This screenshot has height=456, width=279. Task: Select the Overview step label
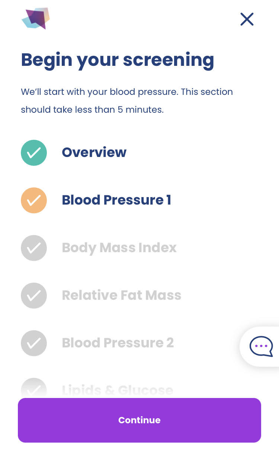coord(94,152)
